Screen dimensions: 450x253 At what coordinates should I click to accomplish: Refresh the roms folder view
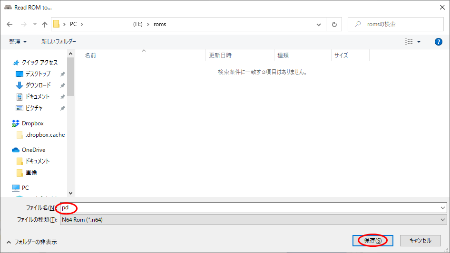pyautogui.click(x=334, y=24)
